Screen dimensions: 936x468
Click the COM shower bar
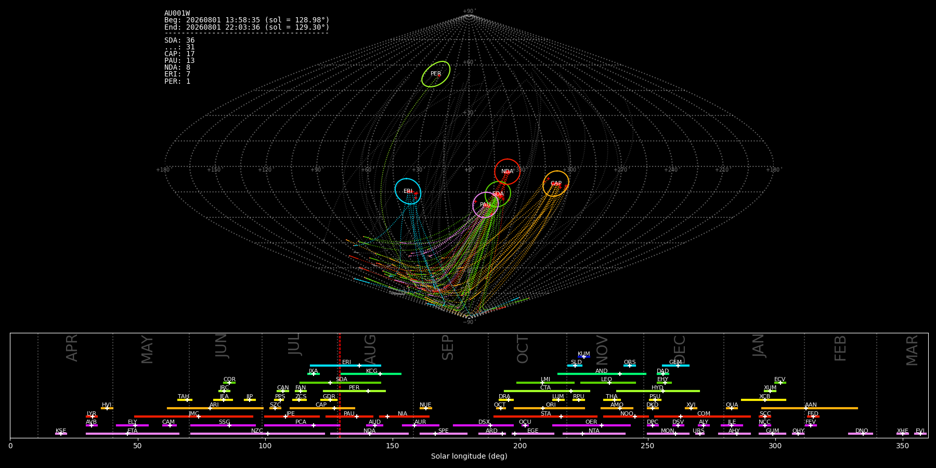pyautogui.click(x=703, y=417)
